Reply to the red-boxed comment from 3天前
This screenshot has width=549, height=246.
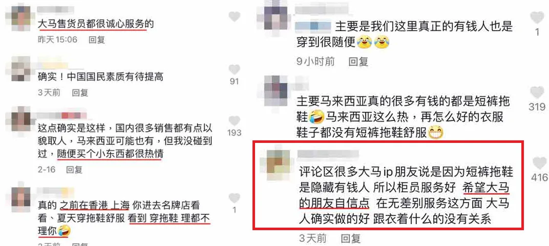coord(351,239)
